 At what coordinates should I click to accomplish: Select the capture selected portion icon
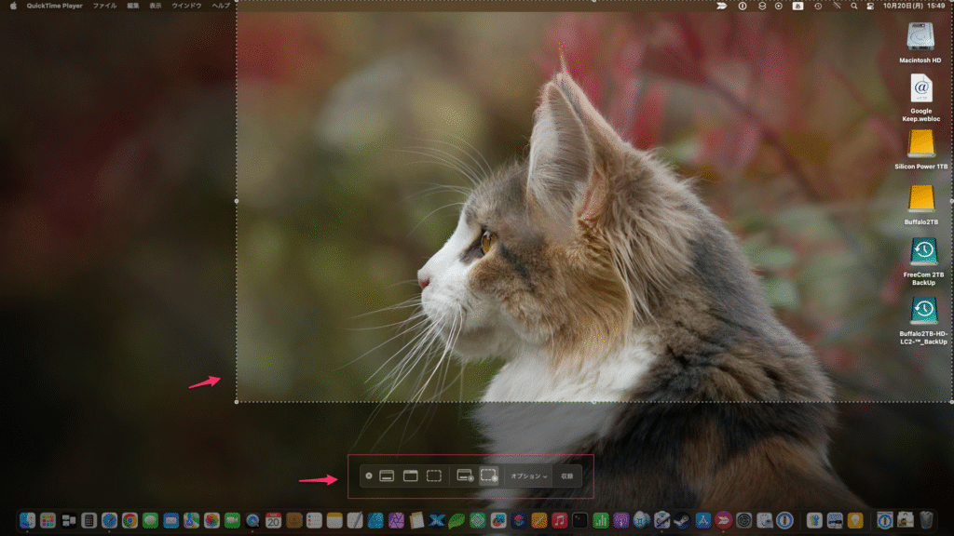[434, 476]
